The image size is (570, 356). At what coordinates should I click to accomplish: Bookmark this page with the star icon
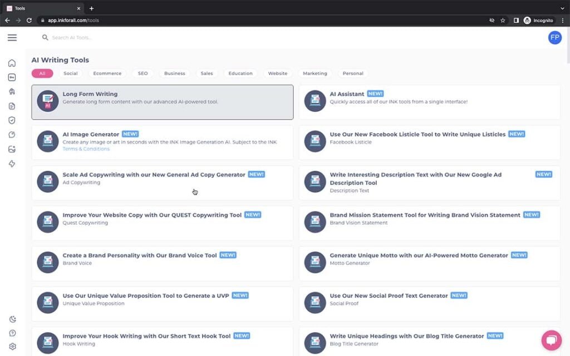pos(503,21)
